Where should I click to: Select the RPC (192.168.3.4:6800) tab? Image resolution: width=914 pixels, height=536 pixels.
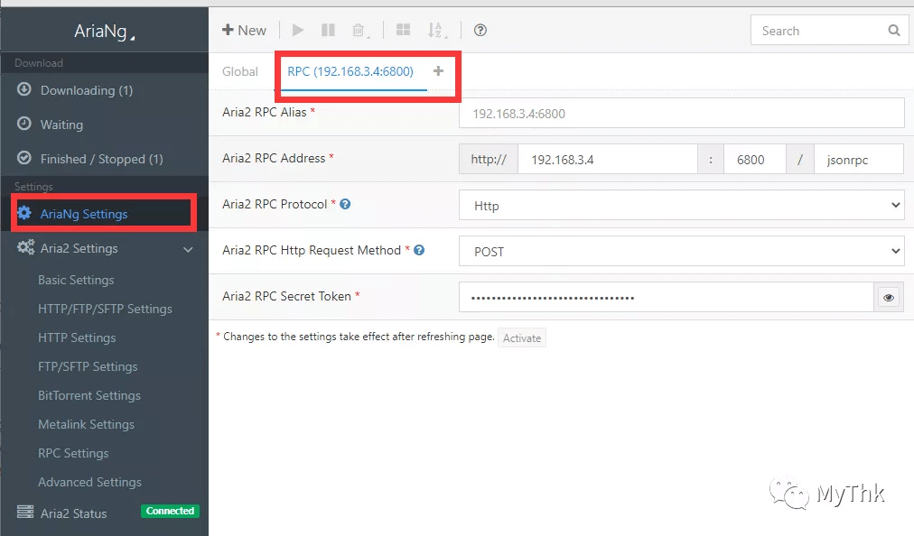[350, 71]
